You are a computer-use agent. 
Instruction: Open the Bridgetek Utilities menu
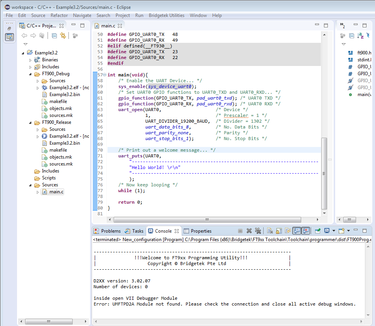167,15
